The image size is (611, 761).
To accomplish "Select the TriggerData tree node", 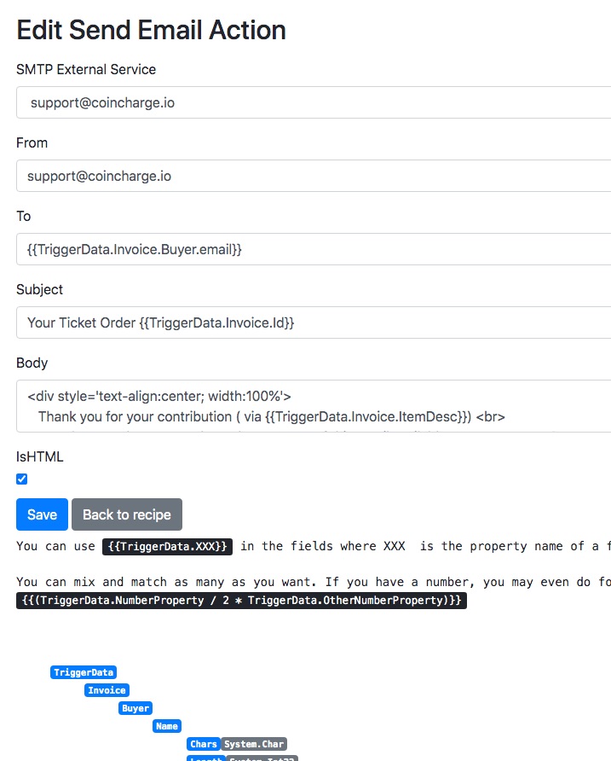I will (x=84, y=672).
